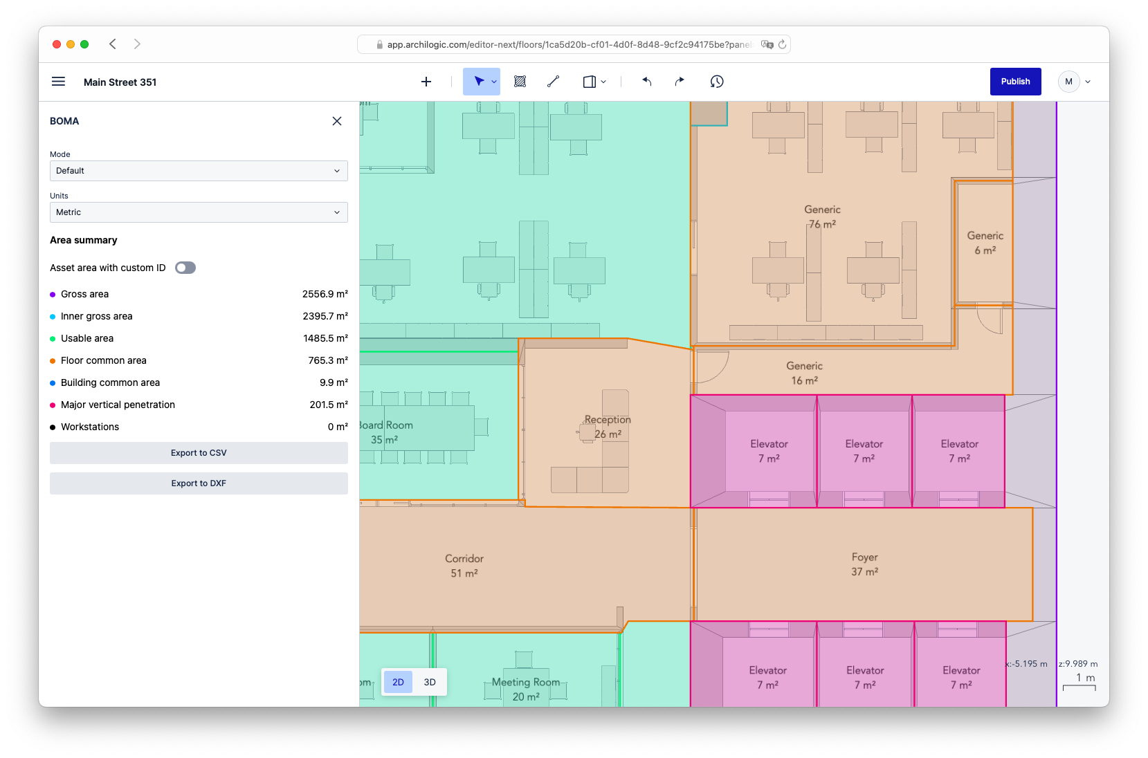
Task: Select the Inner gross area row label
Action: coord(96,316)
